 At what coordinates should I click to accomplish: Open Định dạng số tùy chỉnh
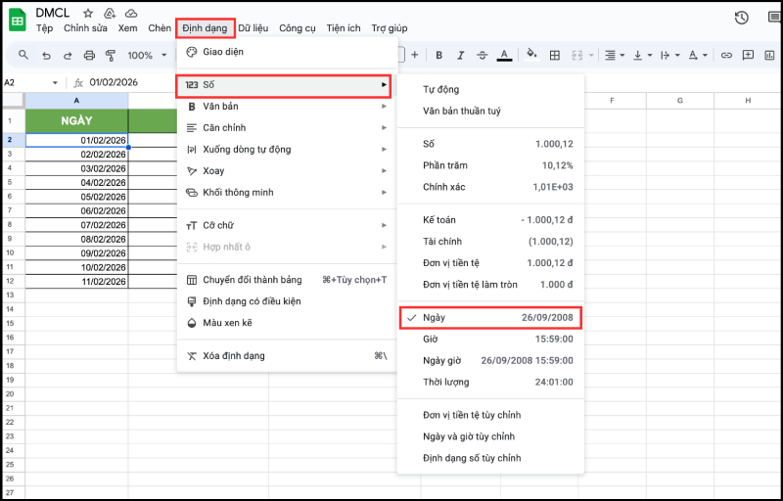[x=490, y=458]
